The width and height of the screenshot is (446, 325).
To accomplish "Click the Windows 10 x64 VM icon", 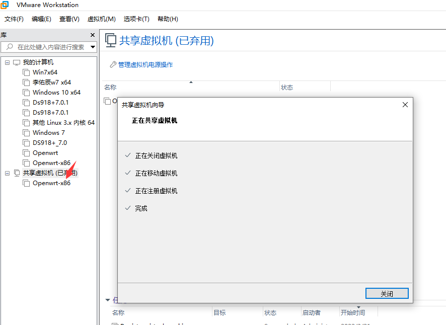I will click(x=26, y=93).
